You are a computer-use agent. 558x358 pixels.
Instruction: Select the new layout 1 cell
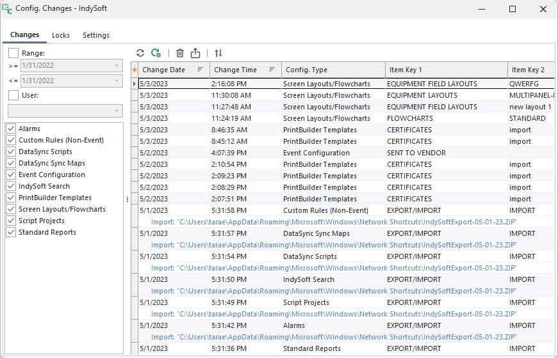[x=531, y=107]
